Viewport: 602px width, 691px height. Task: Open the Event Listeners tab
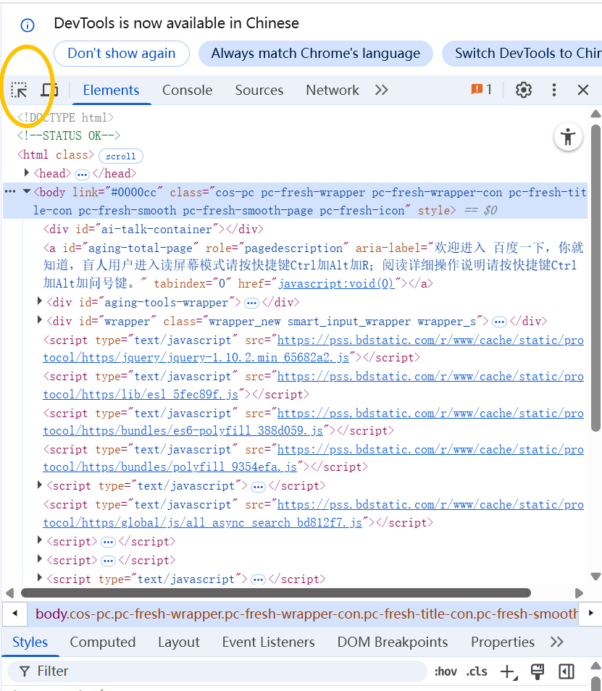[268, 642]
